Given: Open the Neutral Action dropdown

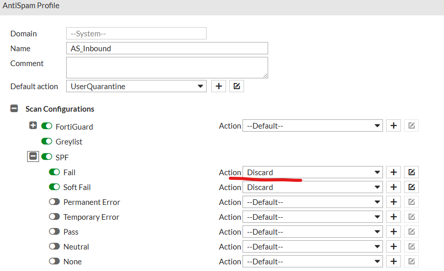Looking at the screenshot, I should click(x=313, y=247).
